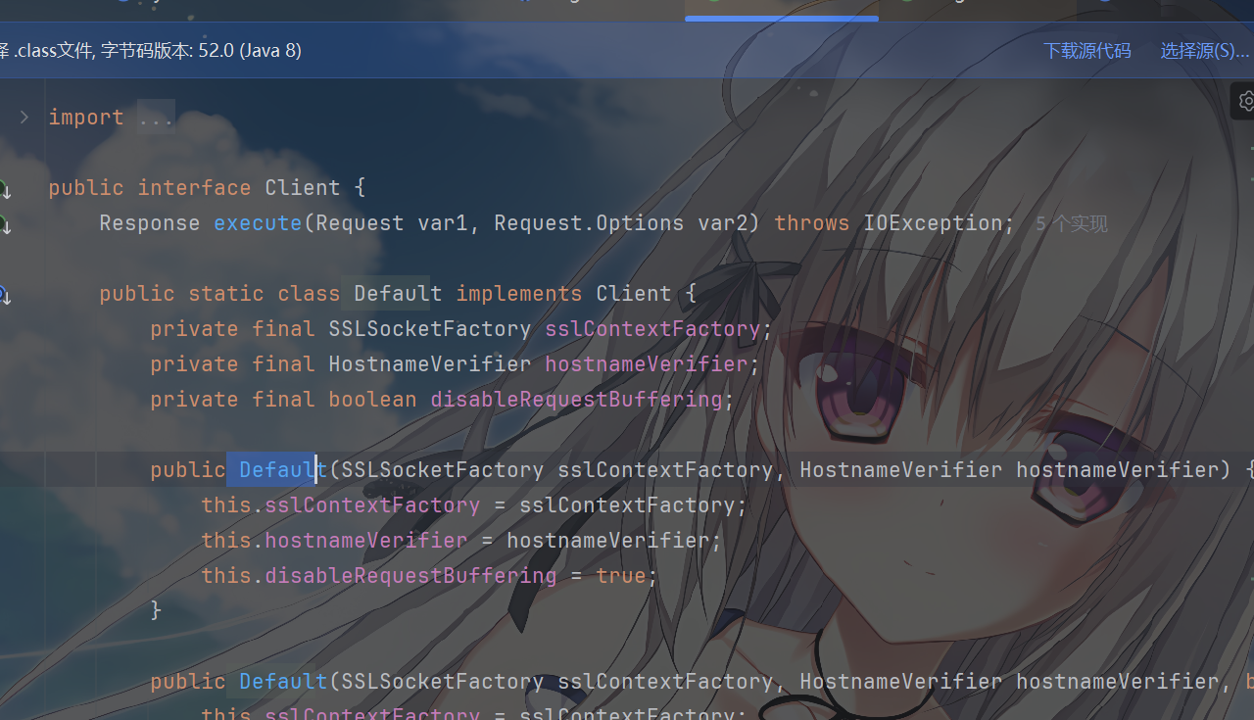Click 'HostnameVerifier' type in the private final field
The image size is (1254, 720).
430,364
